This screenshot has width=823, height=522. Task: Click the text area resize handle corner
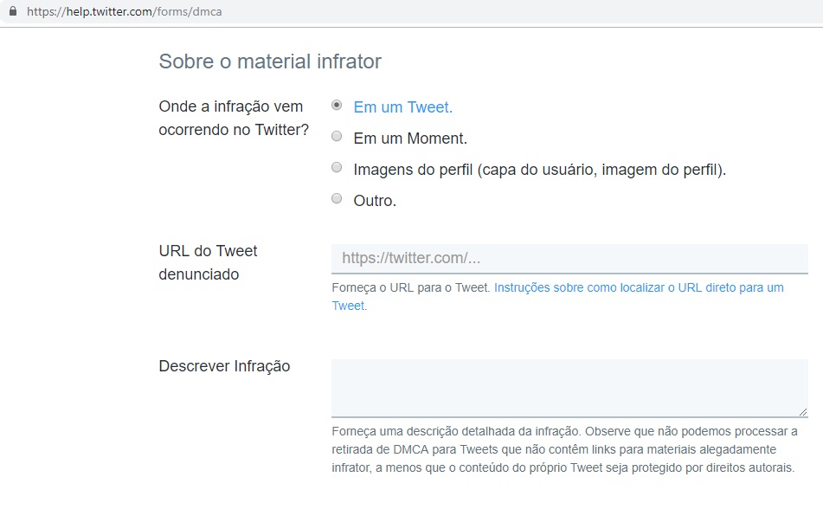point(803,412)
